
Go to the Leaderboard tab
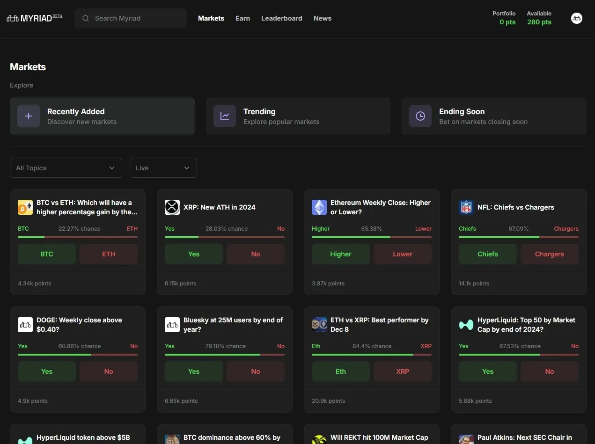281,18
